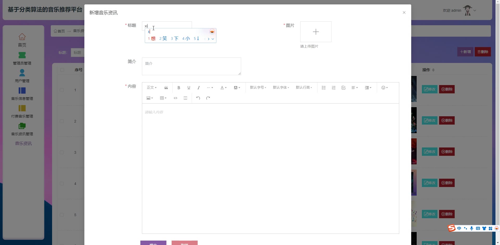Close the 新增音乐资讯 dialog
500x245 pixels.
click(404, 12)
